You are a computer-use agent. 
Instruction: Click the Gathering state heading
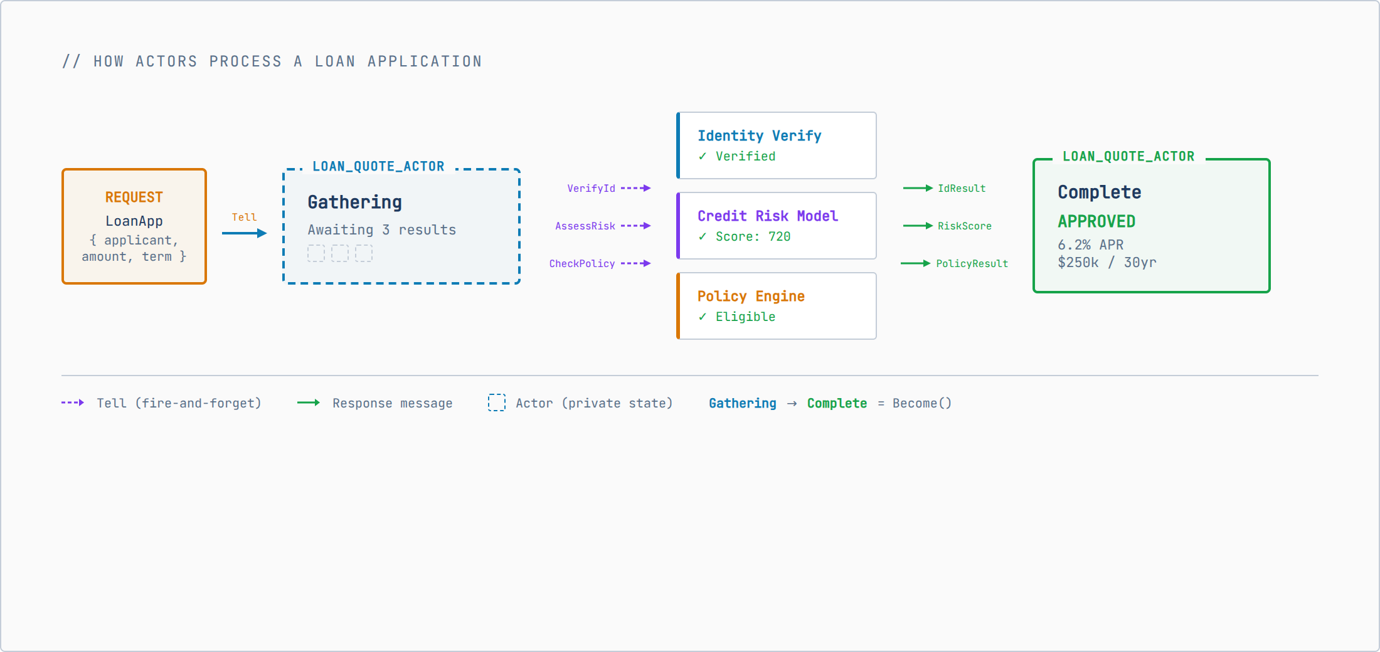(x=354, y=202)
